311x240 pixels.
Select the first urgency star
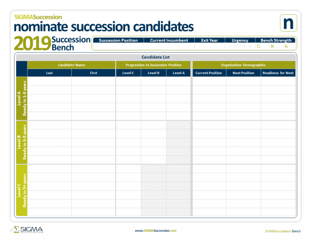coord(230,46)
